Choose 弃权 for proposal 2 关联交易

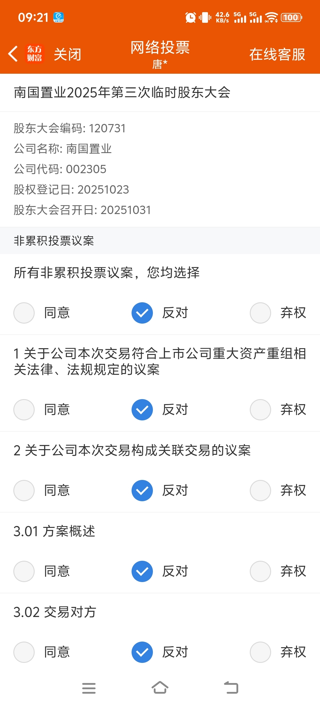pyautogui.click(x=260, y=491)
